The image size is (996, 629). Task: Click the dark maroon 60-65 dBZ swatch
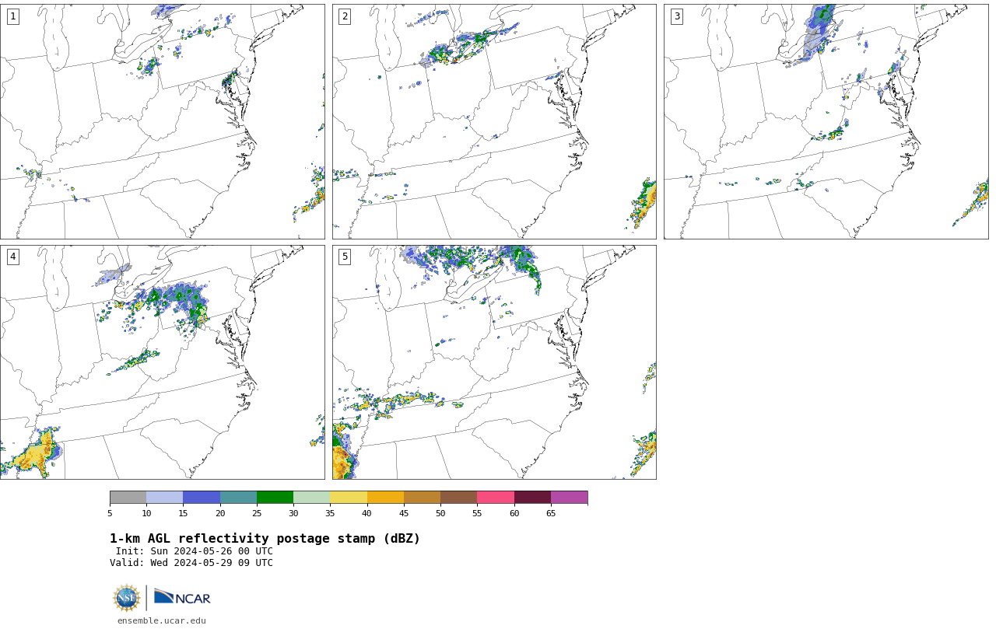532,498
